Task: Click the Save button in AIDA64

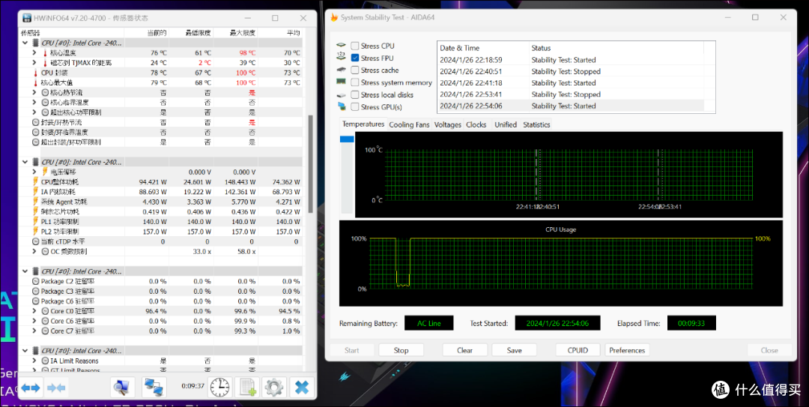Action: point(515,350)
